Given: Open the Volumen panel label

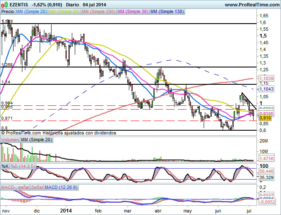Looking at the screenshot, I should tap(10, 140).
